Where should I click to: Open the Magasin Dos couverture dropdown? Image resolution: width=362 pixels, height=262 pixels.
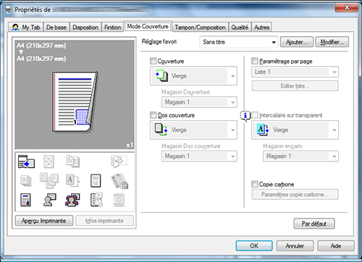[199, 156]
